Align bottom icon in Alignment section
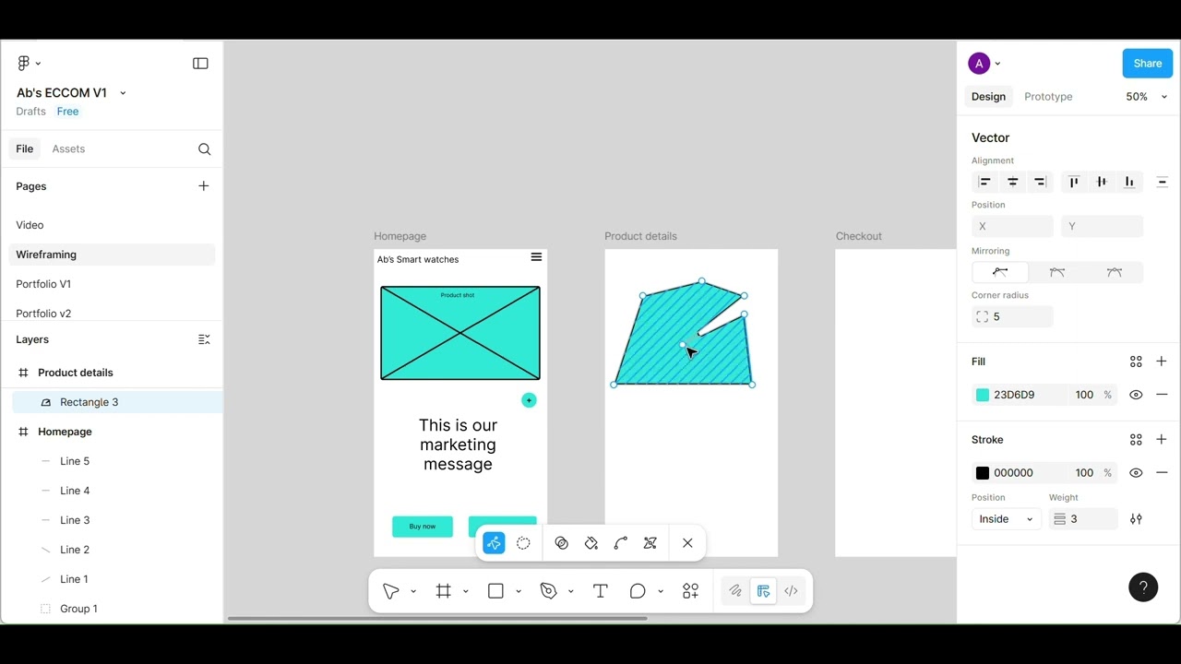Viewport: 1181px width, 664px height. 1129,182
